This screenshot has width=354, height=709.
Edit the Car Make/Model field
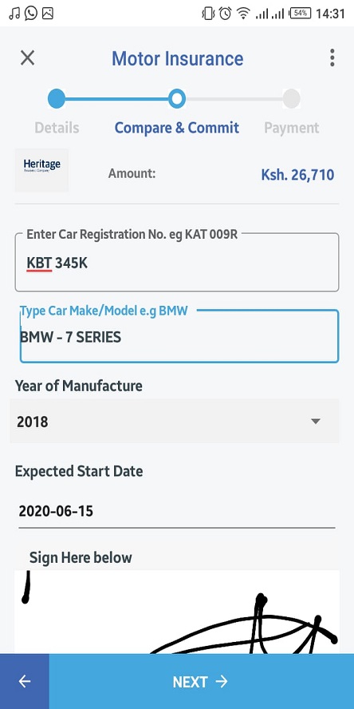(179, 336)
